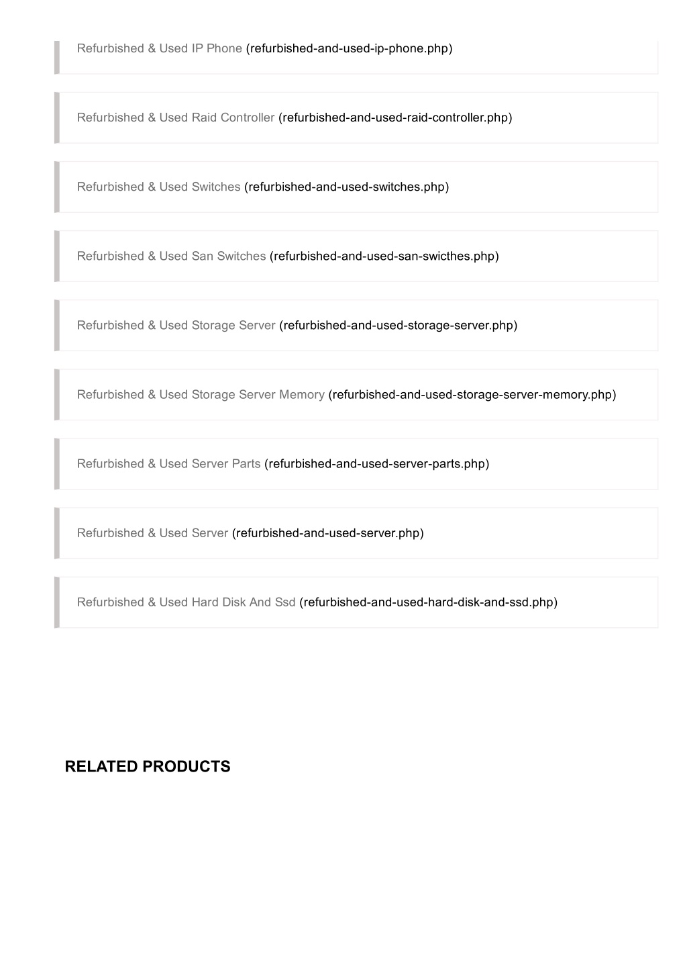Click the refurbished-and-used-server.php URL text
The height and width of the screenshot is (973, 687).
tap(328, 532)
